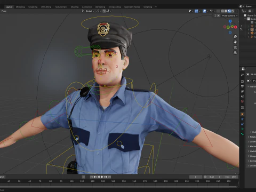Switch to the Texture Paint workspace tab

click(x=61, y=7)
